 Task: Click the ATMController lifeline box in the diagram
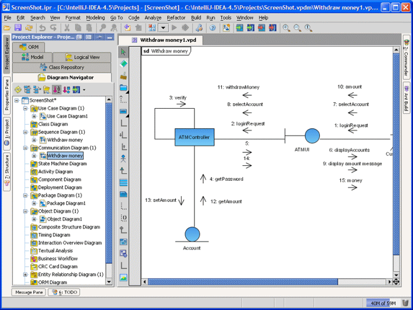pyautogui.click(x=194, y=137)
